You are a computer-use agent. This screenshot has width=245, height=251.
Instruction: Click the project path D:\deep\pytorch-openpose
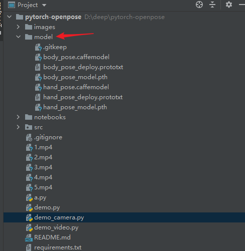(125, 17)
